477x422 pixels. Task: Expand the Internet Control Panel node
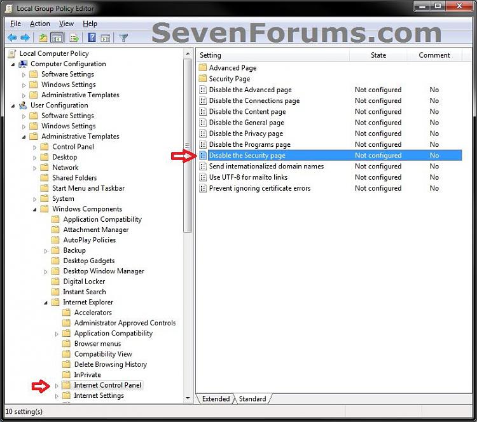pyautogui.click(x=57, y=386)
